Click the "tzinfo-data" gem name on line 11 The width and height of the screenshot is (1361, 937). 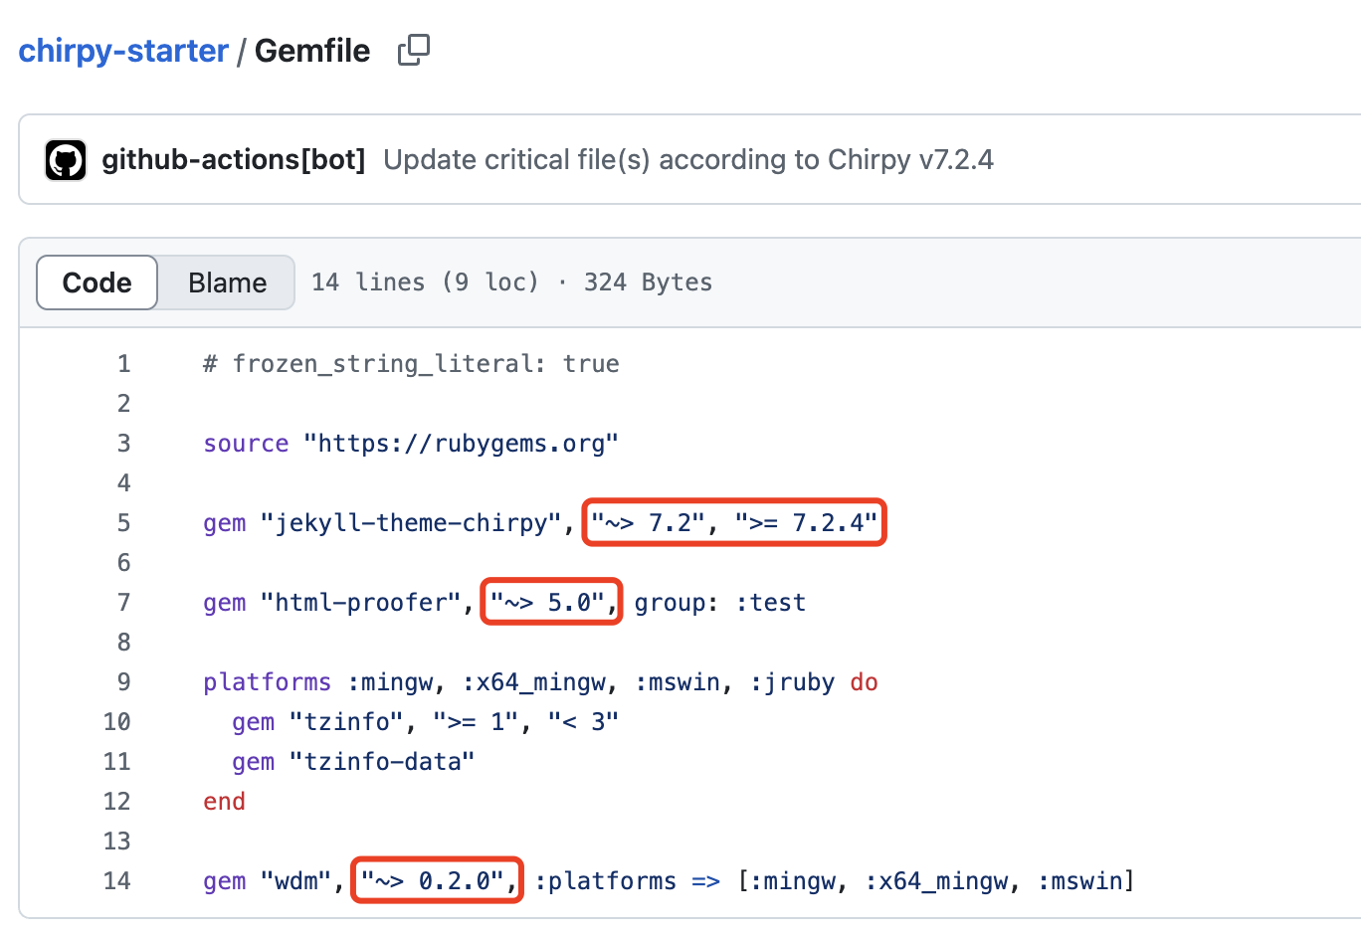tap(382, 762)
